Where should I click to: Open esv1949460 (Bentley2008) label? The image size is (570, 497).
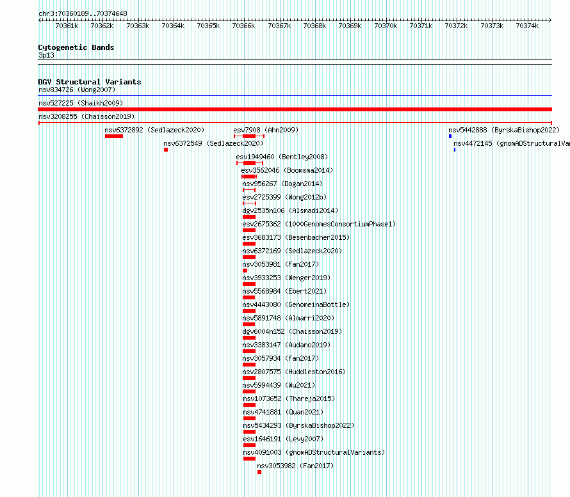[x=282, y=157]
